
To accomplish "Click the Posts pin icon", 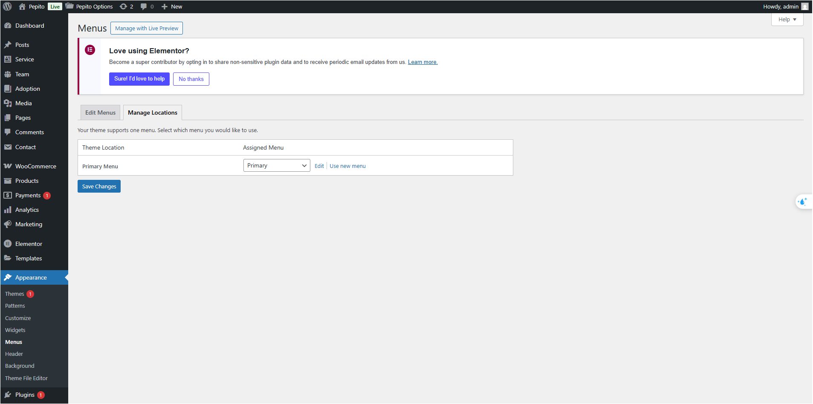I will tap(8, 45).
